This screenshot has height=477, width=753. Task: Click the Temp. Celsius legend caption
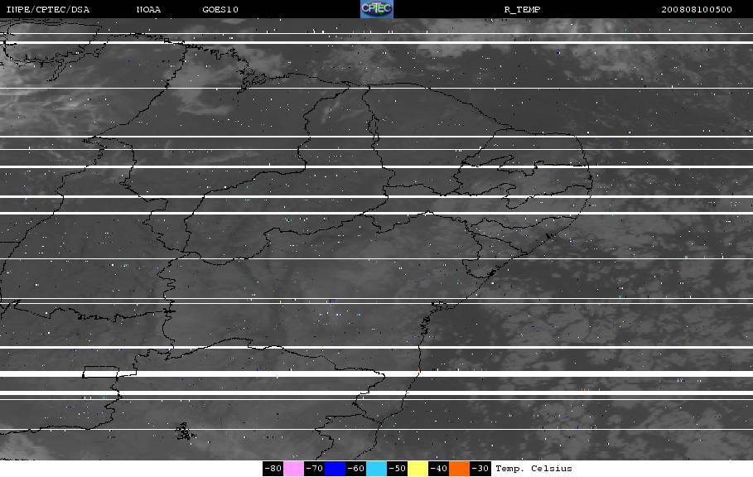pos(533,469)
